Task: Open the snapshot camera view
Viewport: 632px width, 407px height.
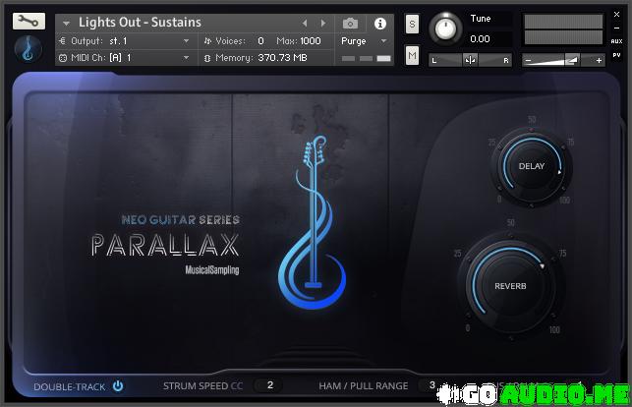Action: click(x=351, y=23)
